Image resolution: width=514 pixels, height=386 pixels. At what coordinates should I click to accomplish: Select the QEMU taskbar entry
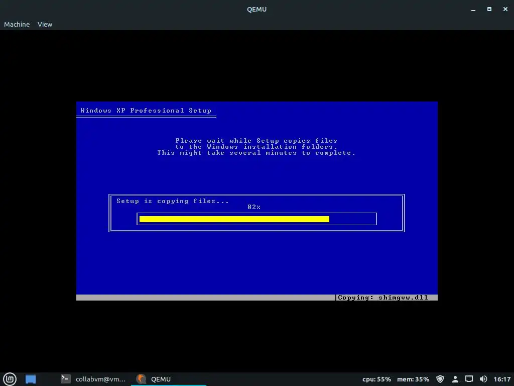tap(169, 379)
